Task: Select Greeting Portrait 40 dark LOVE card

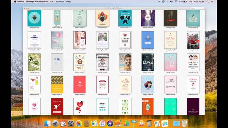Action: point(148,62)
